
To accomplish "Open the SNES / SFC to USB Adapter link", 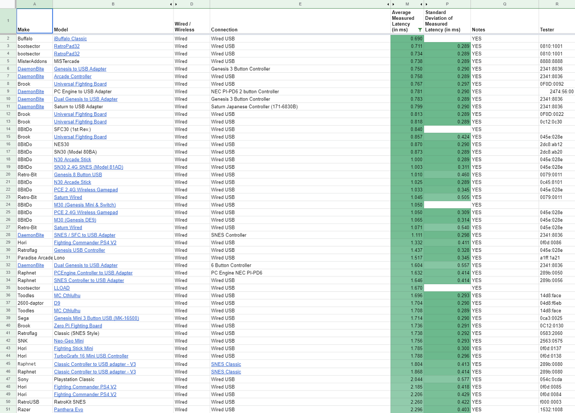I will coord(85,235).
